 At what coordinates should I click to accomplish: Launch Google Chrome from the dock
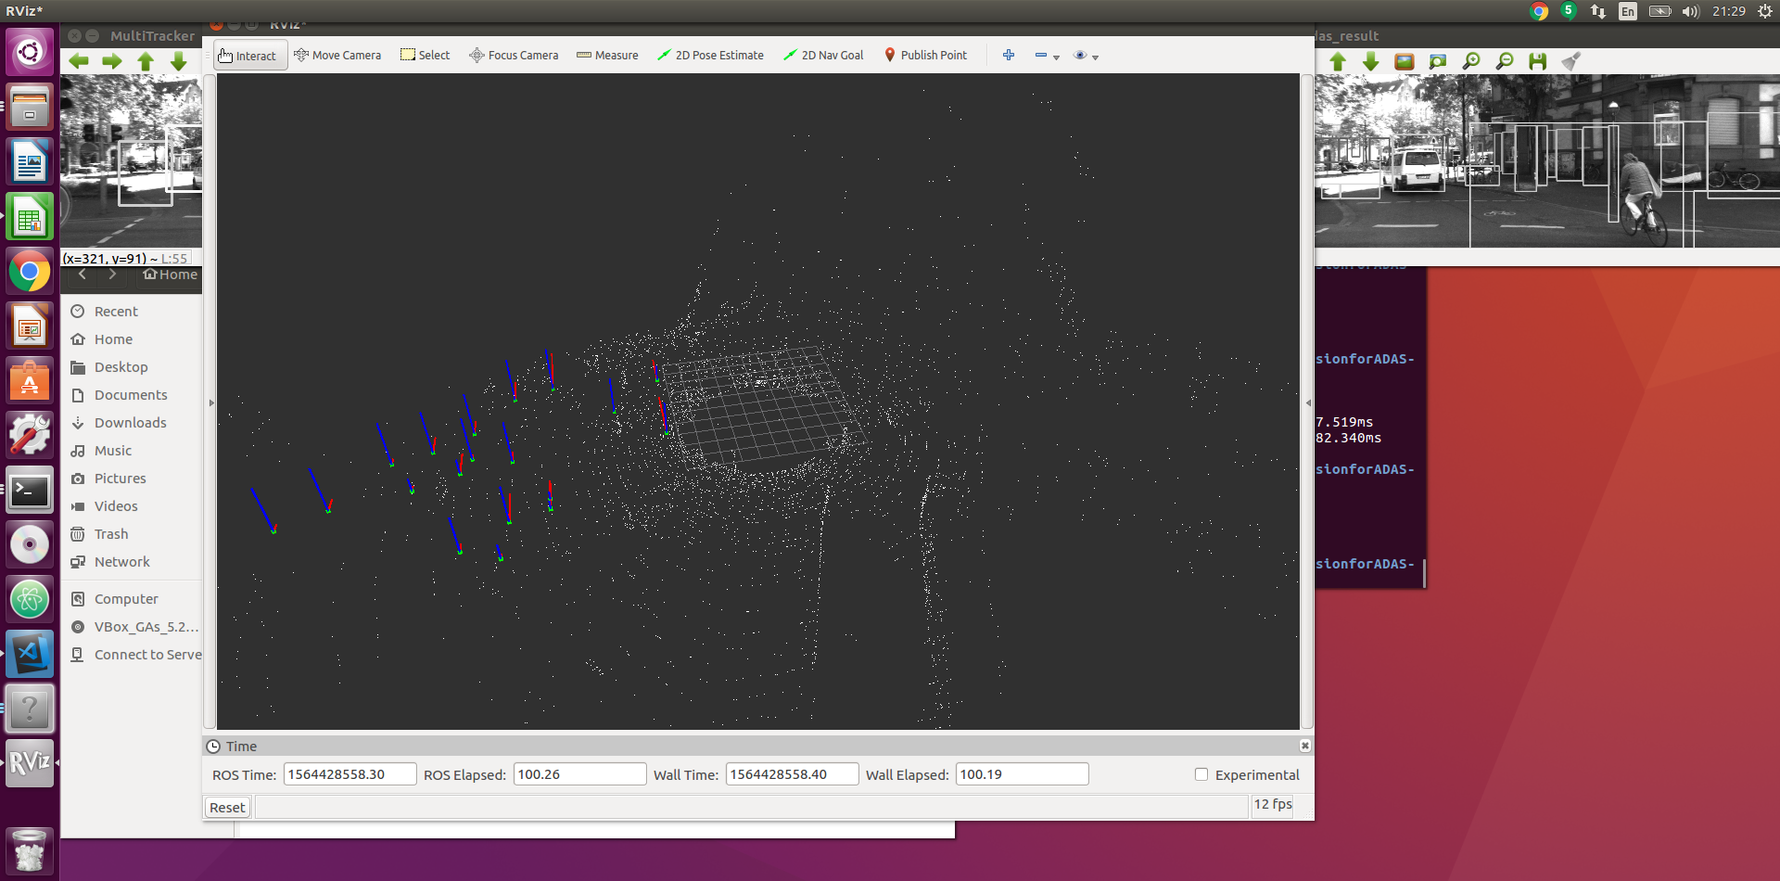click(x=30, y=272)
